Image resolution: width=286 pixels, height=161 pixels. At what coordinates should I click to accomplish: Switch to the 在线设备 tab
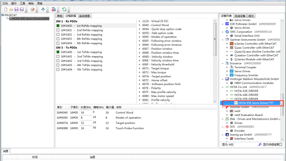(x=240, y=16)
